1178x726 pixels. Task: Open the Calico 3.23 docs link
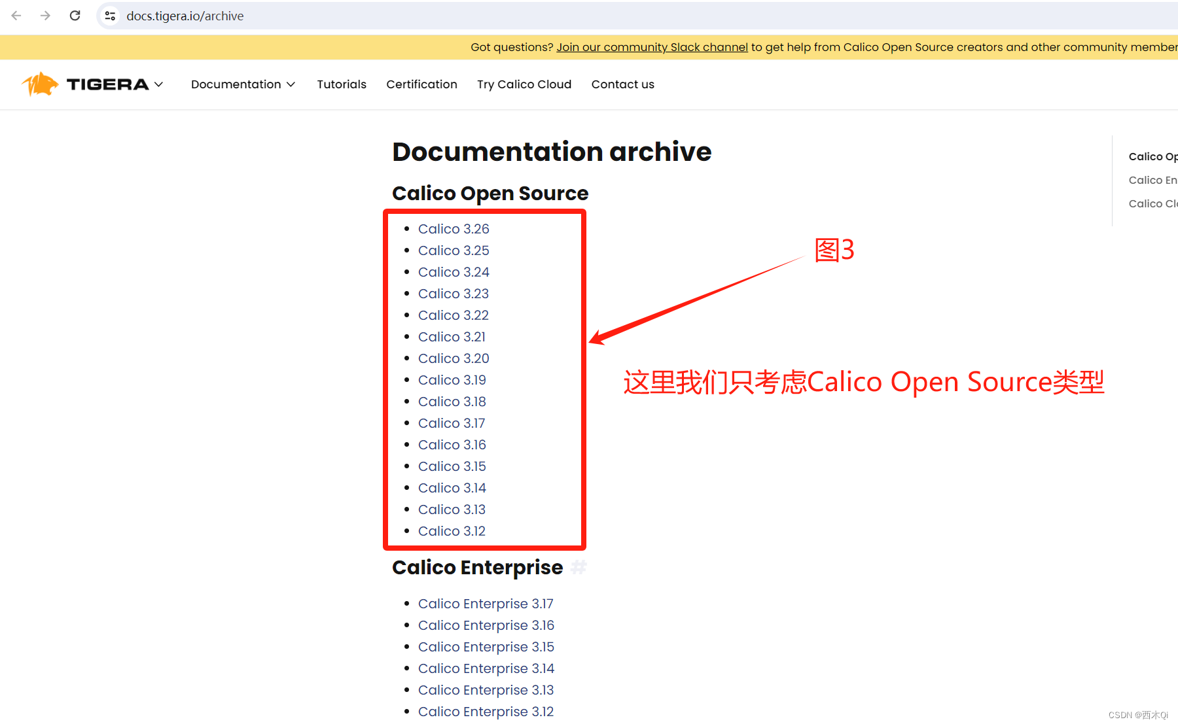(x=454, y=294)
